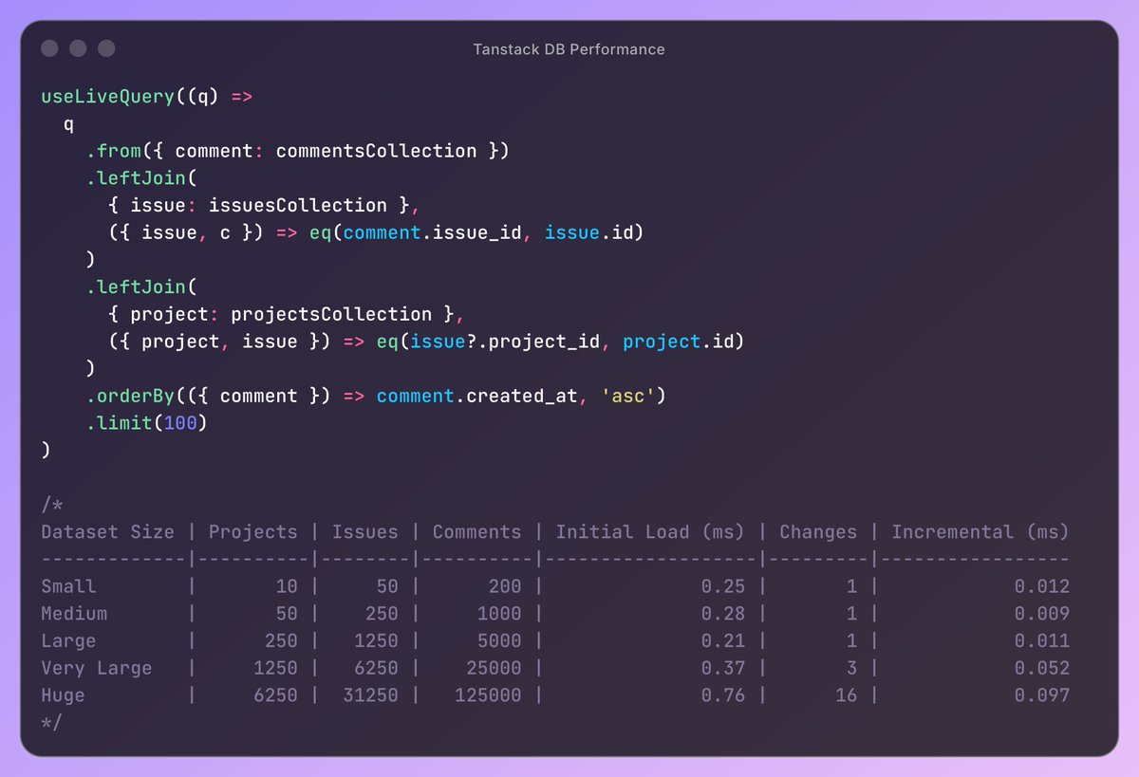
Task: Click the Initial Load value 0.25
Action: (722, 586)
